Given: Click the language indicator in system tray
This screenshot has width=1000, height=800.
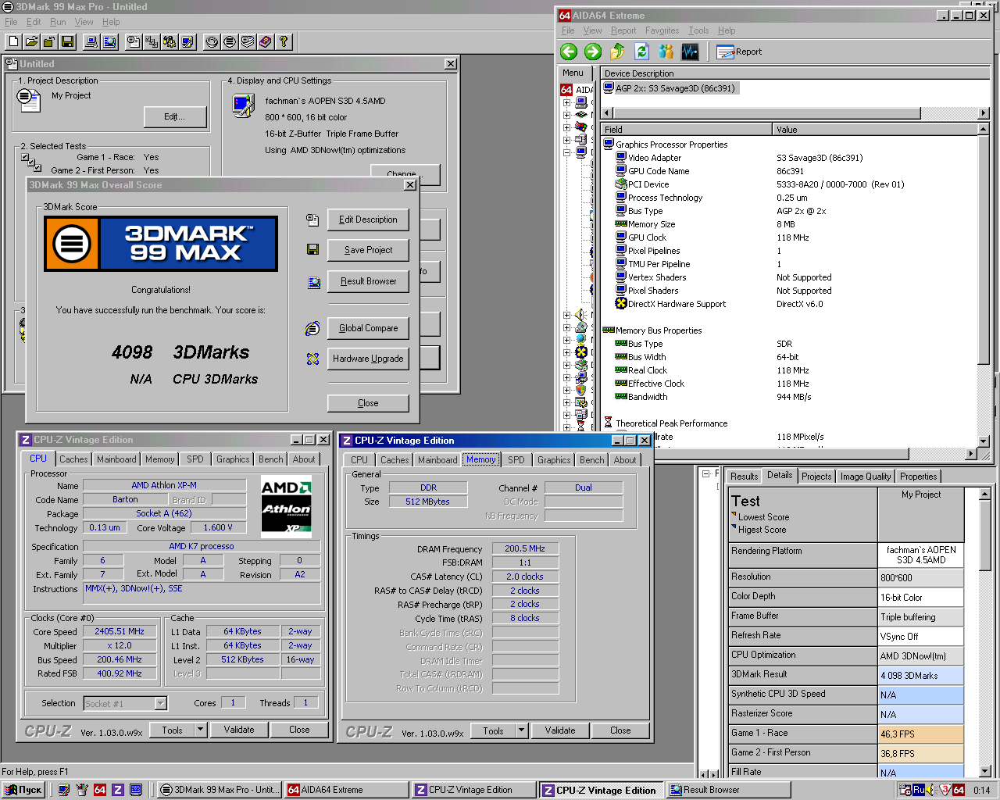Looking at the screenshot, I should point(920,790).
